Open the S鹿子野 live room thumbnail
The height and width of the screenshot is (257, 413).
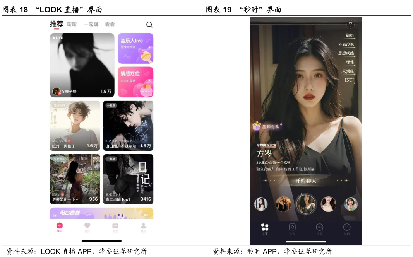point(82,65)
